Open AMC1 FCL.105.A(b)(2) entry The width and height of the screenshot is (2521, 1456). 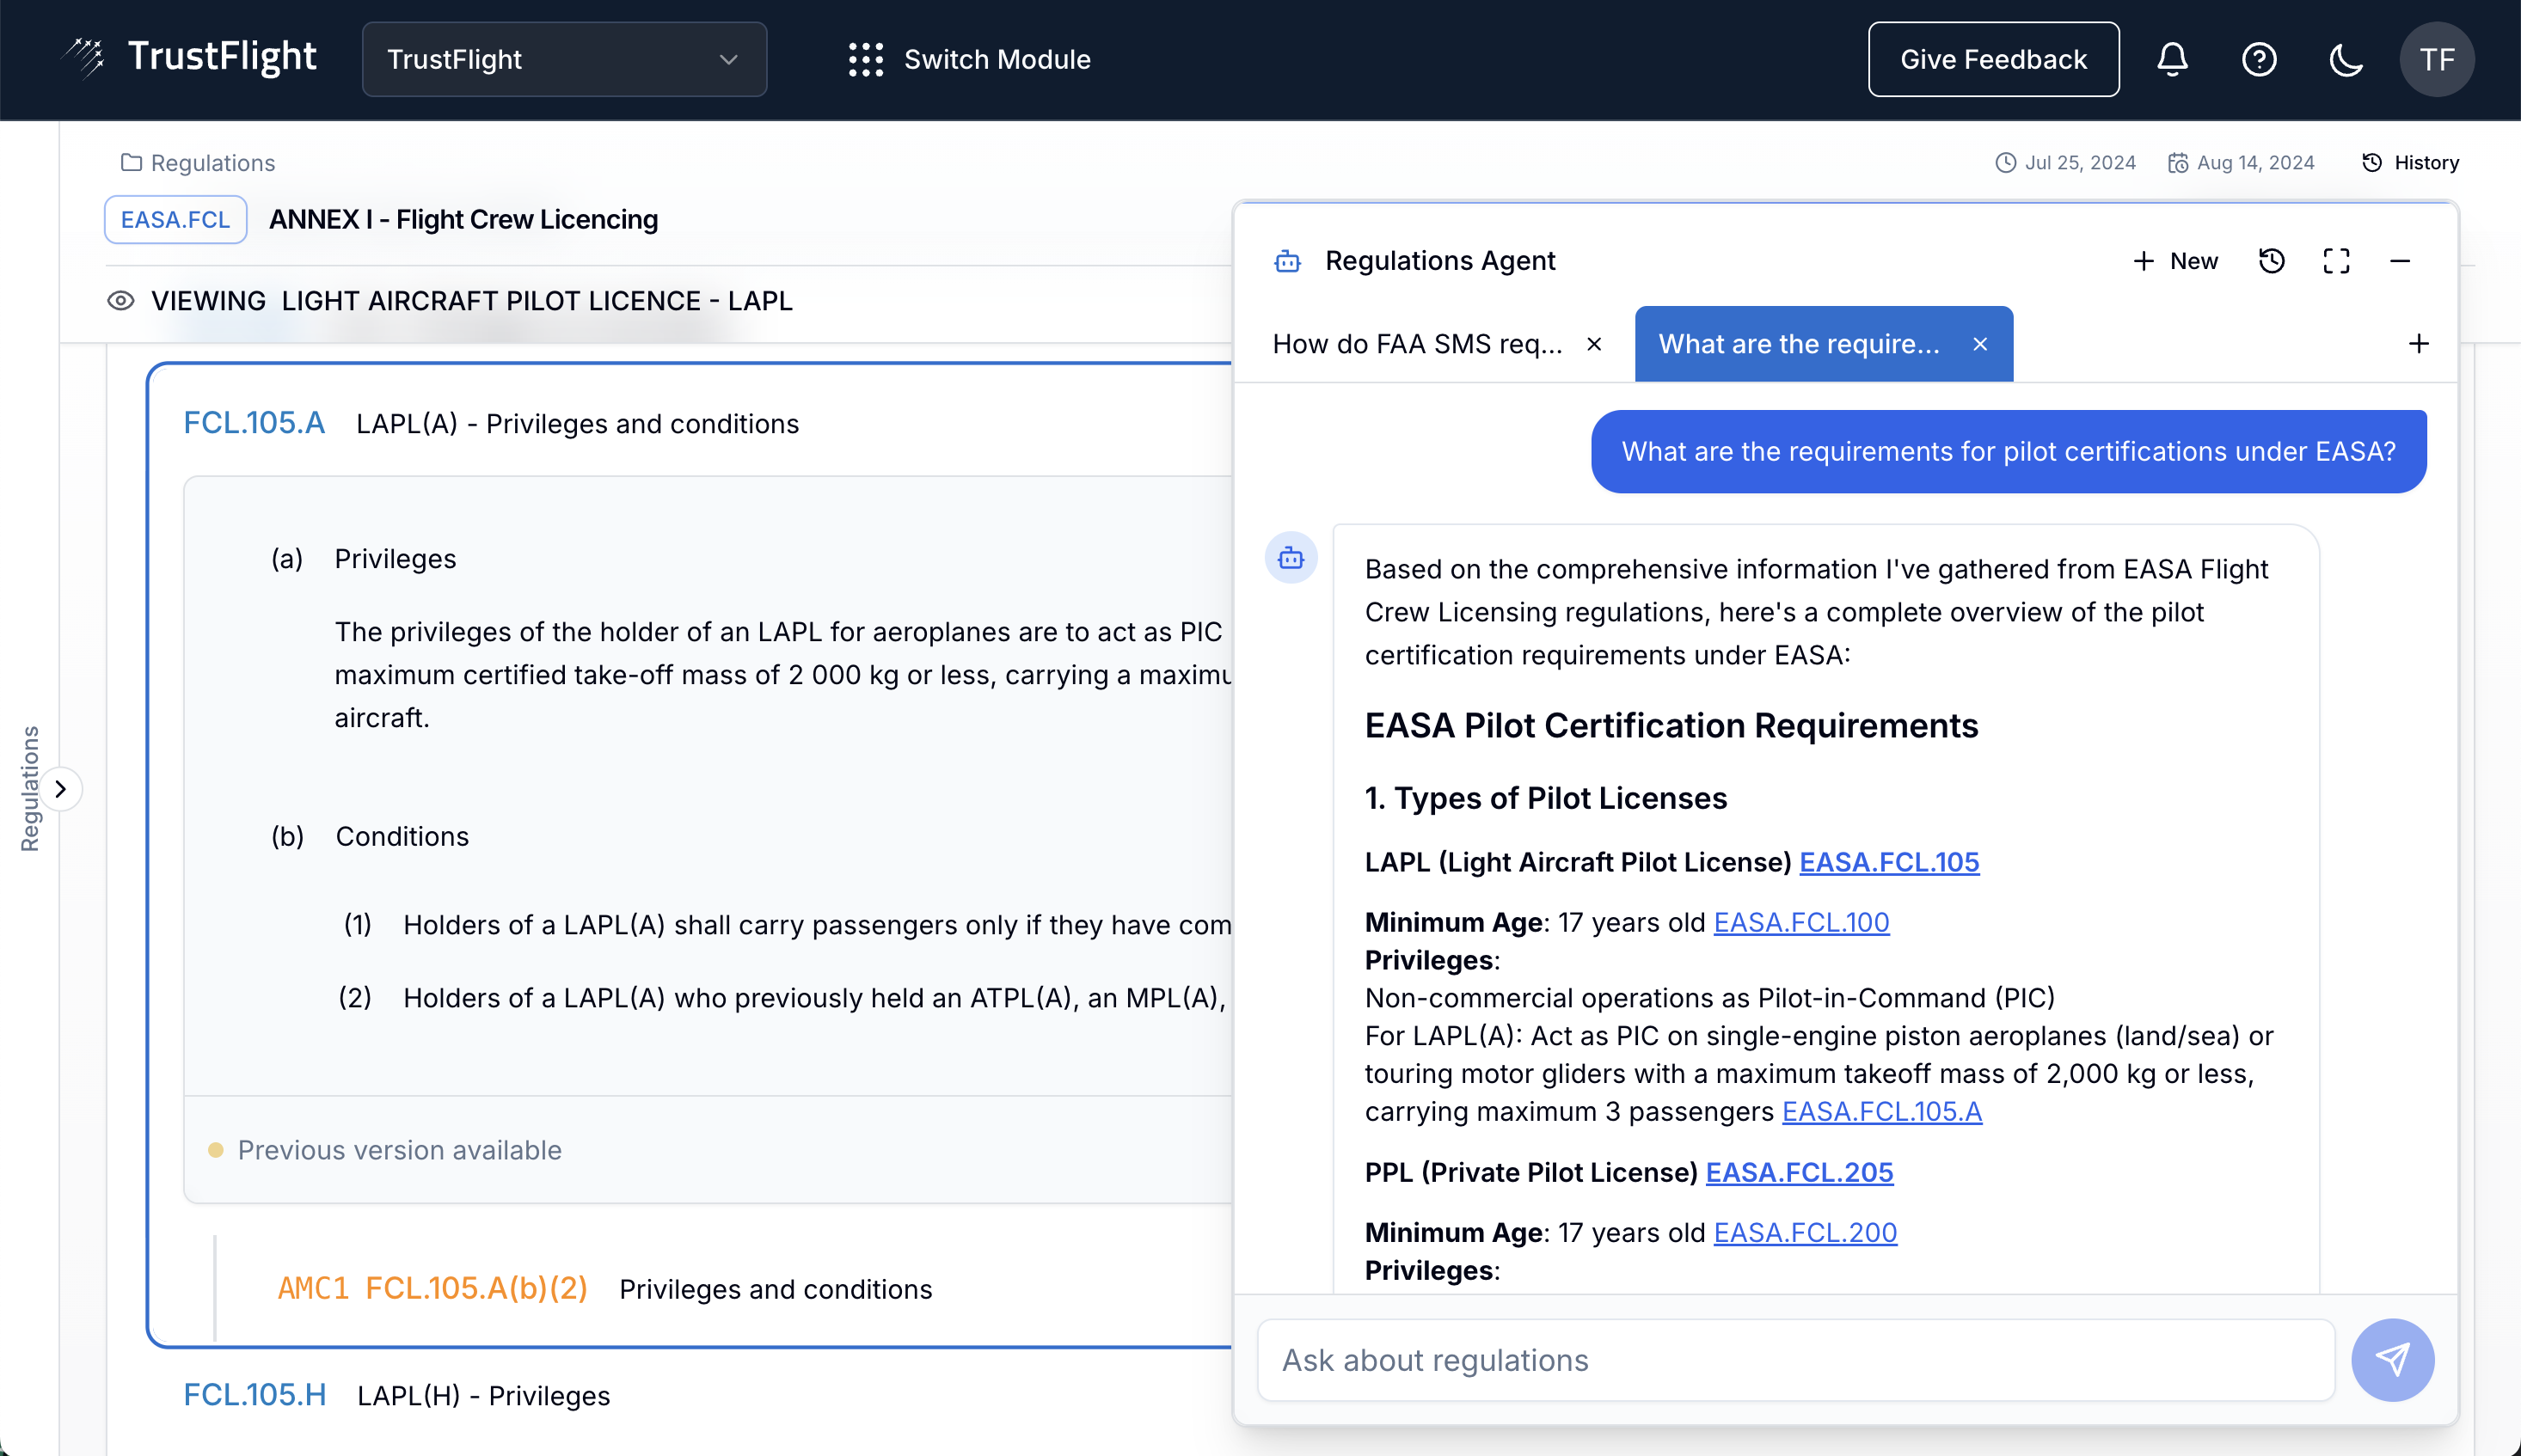coord(432,1288)
